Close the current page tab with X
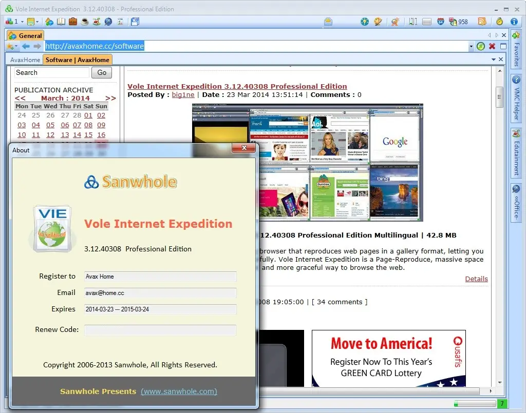 [x=501, y=60]
